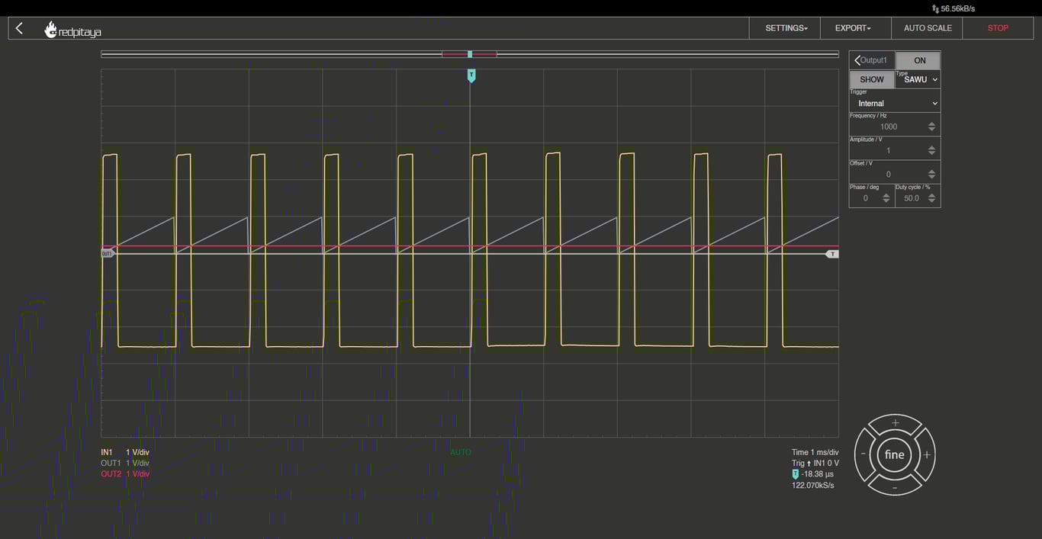Decrease Phase using down arrow

[x=886, y=201]
